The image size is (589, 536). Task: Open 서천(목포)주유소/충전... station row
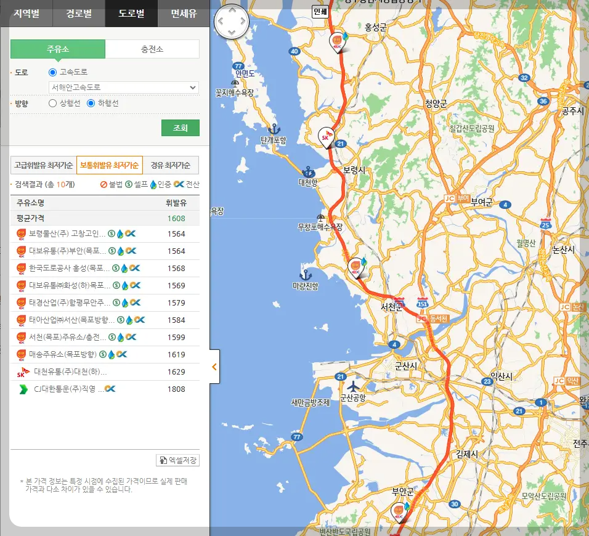pyautogui.click(x=105, y=337)
